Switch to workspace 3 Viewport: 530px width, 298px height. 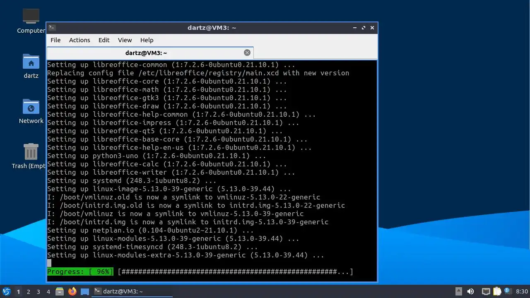click(x=39, y=292)
